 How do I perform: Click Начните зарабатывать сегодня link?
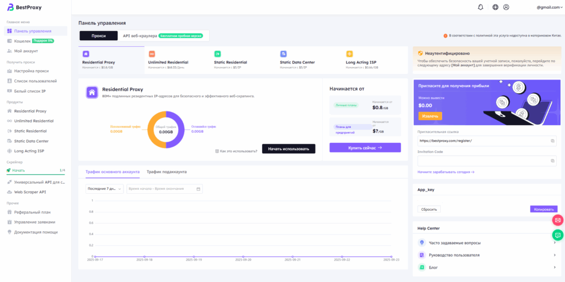pos(446,172)
